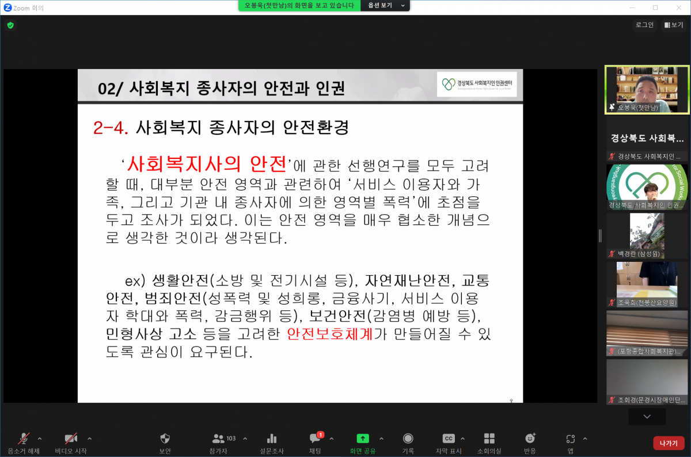Open audio options chevron next to mute

coord(40,438)
